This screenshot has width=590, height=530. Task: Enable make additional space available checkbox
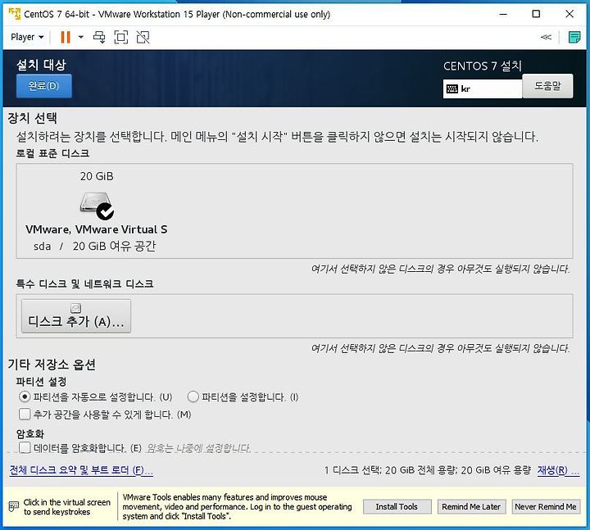pos(25,414)
